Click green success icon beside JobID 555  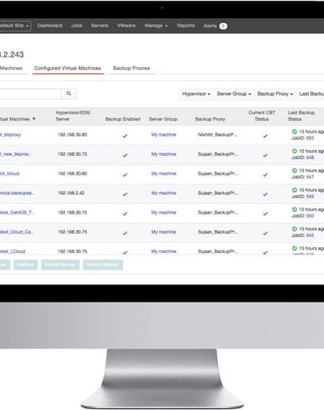[x=294, y=131]
